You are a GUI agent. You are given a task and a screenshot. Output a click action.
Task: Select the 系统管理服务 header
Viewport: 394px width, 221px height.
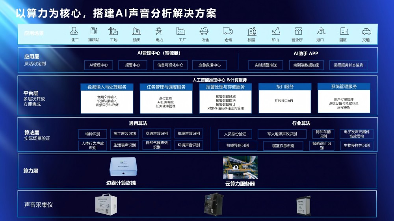coord(344,87)
